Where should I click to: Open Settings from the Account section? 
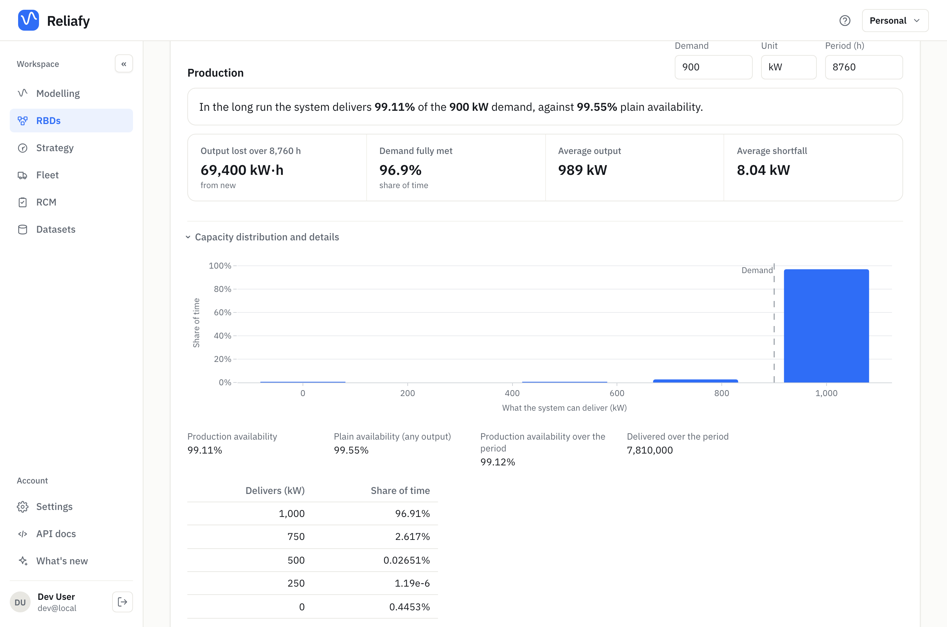click(x=71, y=506)
